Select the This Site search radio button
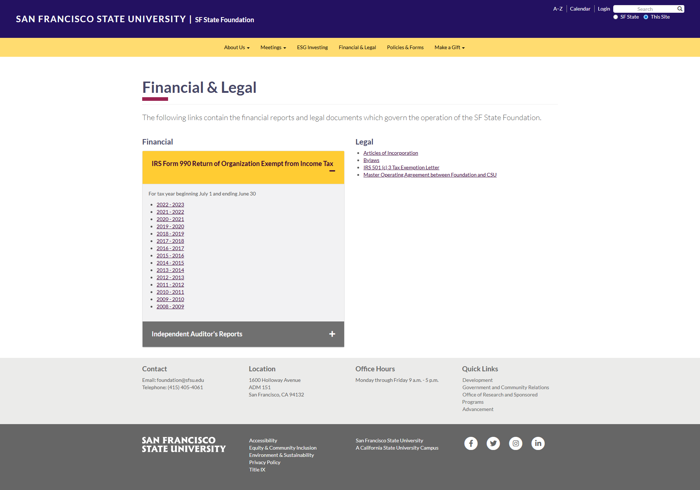Image resolution: width=700 pixels, height=490 pixels. [x=646, y=17]
